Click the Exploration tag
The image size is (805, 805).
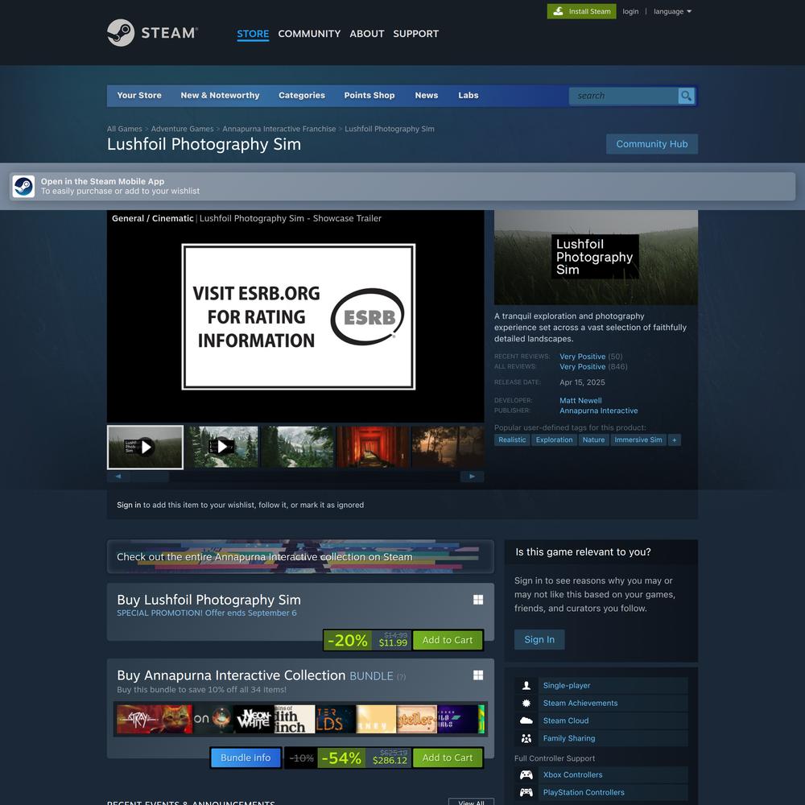tap(554, 440)
